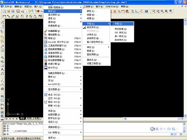Screen dimensions: 187x140
Task: Choose 加载应用程序 menu entry
Action: 63,73
